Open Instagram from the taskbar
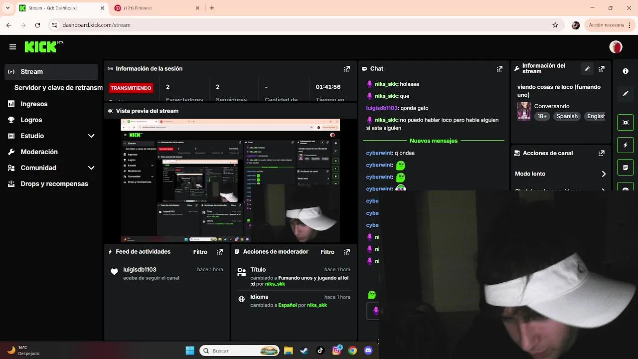Image resolution: width=638 pixels, height=359 pixels. coord(336,351)
